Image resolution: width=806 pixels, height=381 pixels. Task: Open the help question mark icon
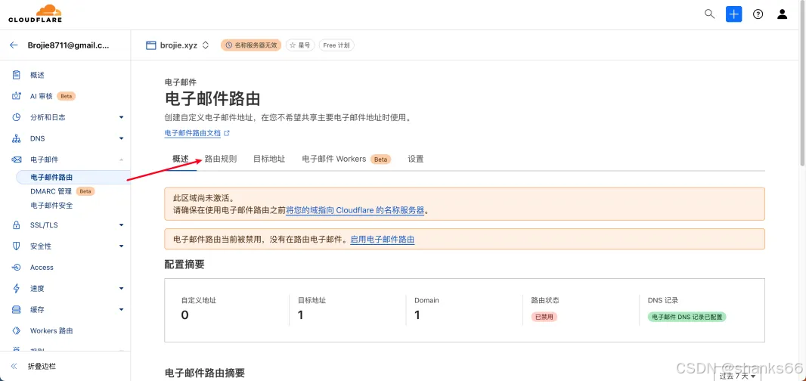pos(758,14)
